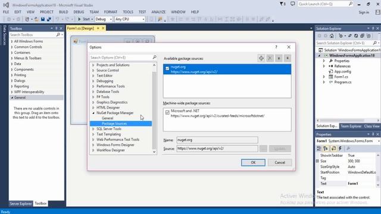Click browse button next to Source field

(x=263, y=149)
